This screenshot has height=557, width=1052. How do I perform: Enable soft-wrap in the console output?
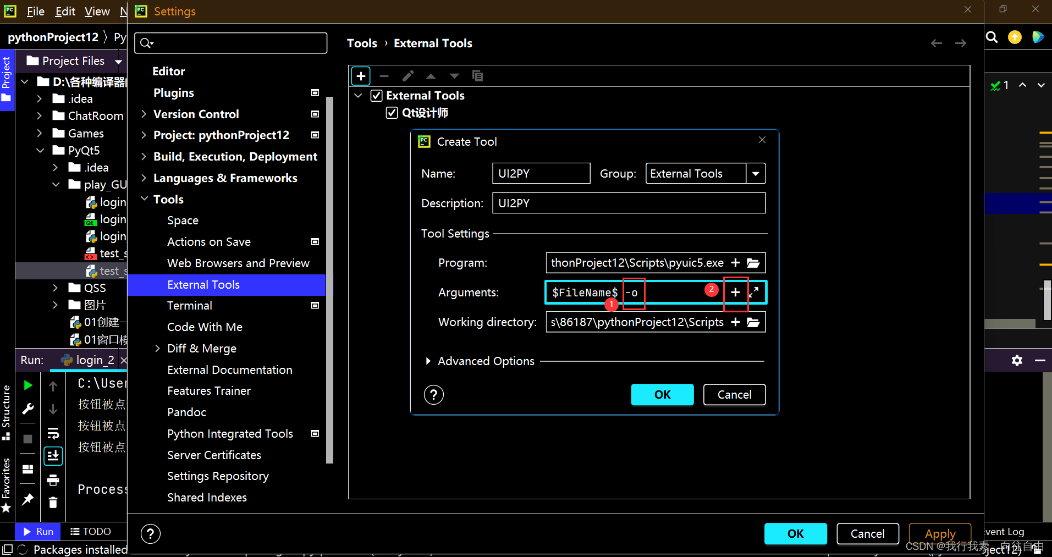pyautogui.click(x=53, y=434)
